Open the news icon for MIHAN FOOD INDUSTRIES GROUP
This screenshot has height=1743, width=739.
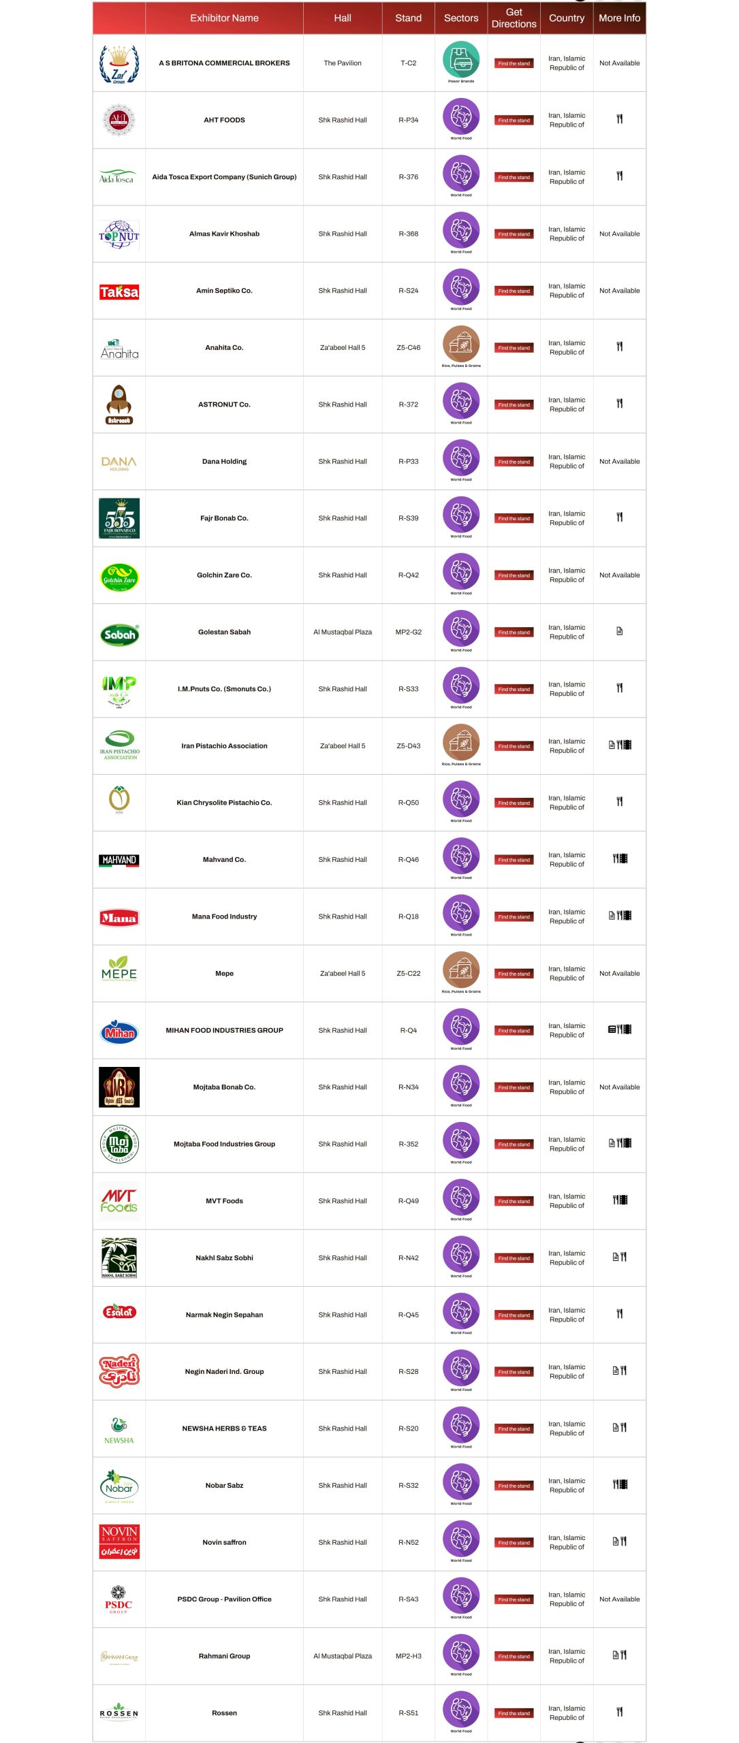pyautogui.click(x=612, y=1029)
